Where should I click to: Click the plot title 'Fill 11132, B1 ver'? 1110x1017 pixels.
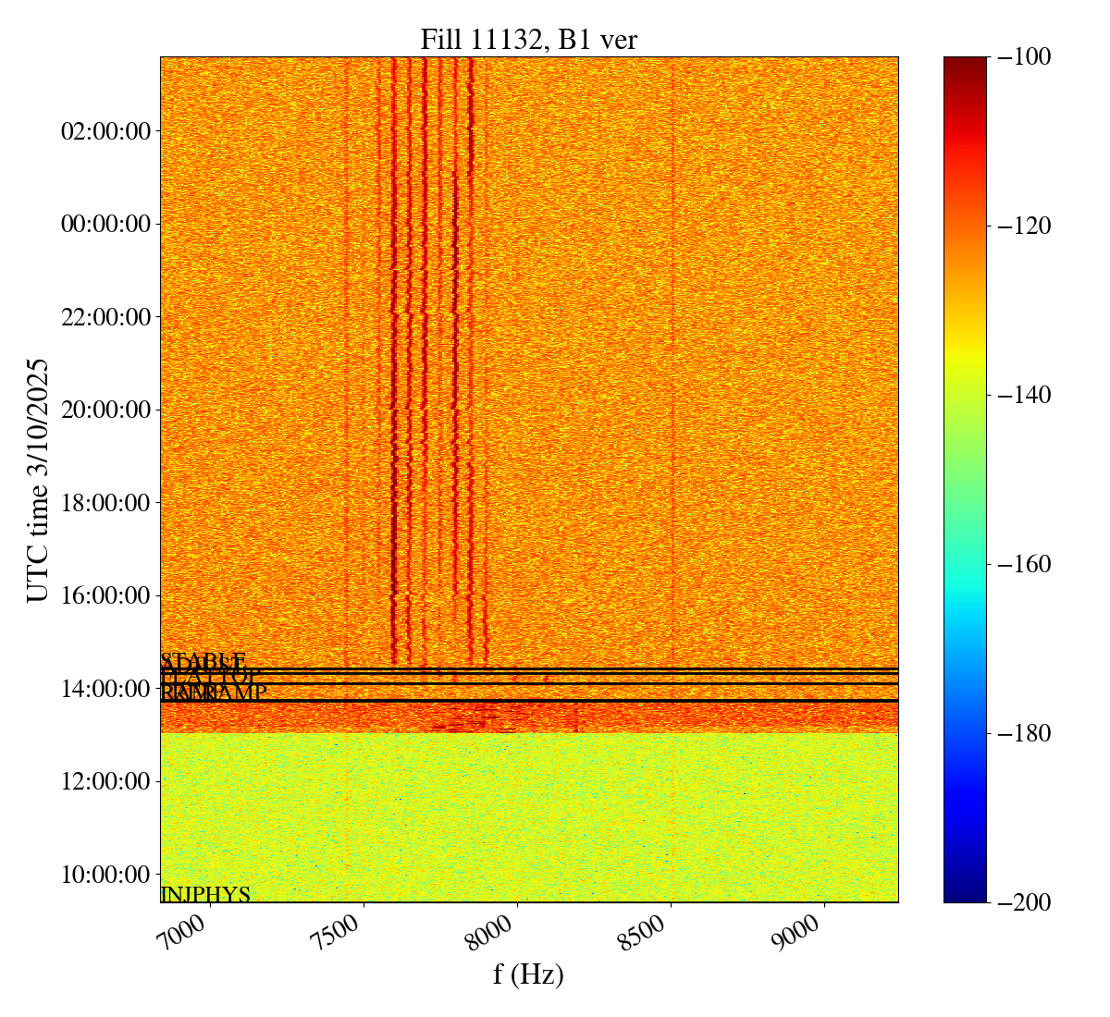(528, 39)
